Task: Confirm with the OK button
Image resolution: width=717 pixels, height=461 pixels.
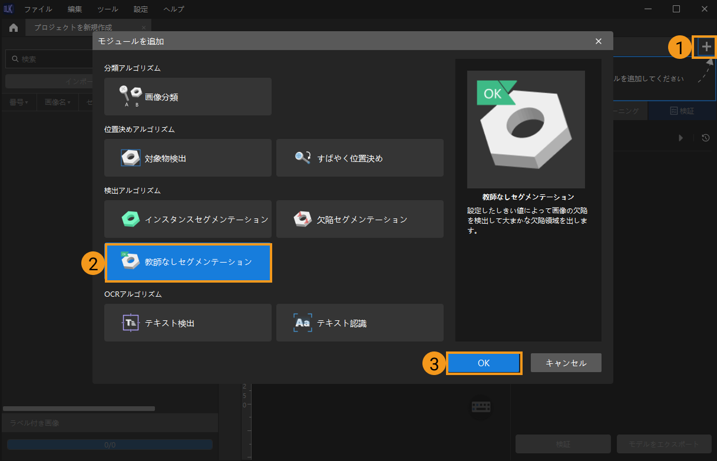Action: point(484,363)
